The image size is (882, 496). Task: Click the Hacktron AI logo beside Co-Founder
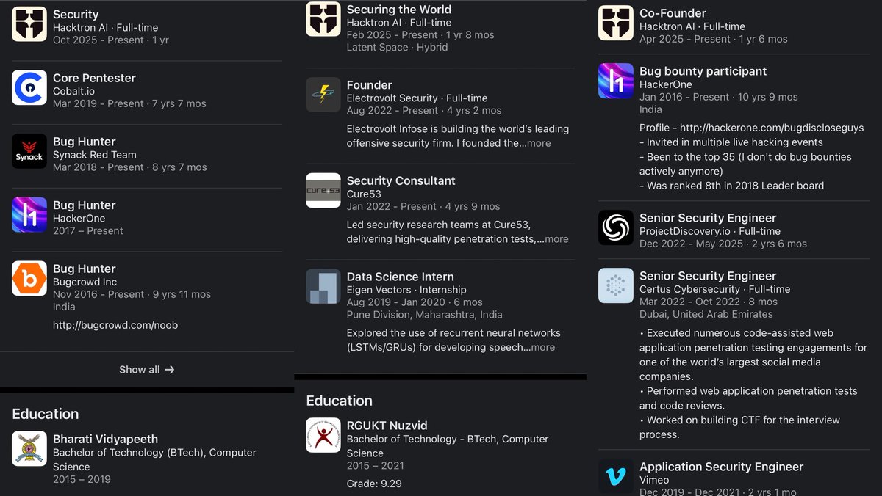click(616, 23)
